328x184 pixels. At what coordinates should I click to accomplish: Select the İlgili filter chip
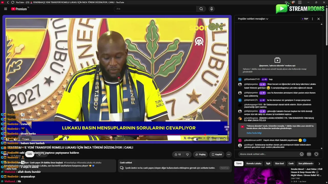(x=268, y=164)
